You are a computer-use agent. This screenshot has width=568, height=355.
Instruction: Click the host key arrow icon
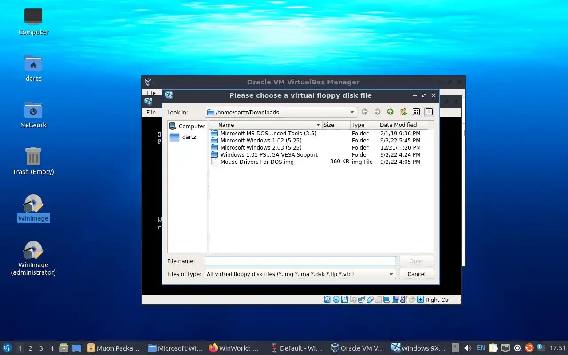pos(420,300)
